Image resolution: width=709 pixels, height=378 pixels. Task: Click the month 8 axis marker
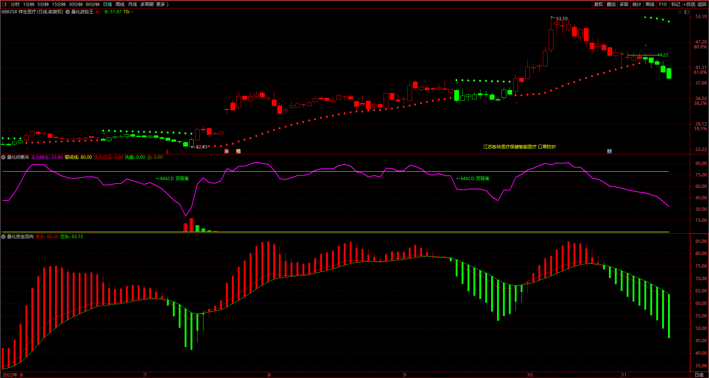[x=270, y=375]
